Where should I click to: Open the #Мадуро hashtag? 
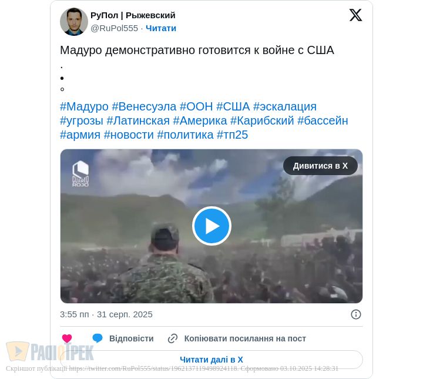[84, 106]
